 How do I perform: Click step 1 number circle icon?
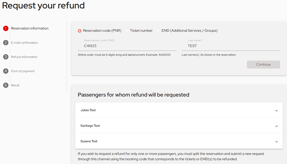6,28
